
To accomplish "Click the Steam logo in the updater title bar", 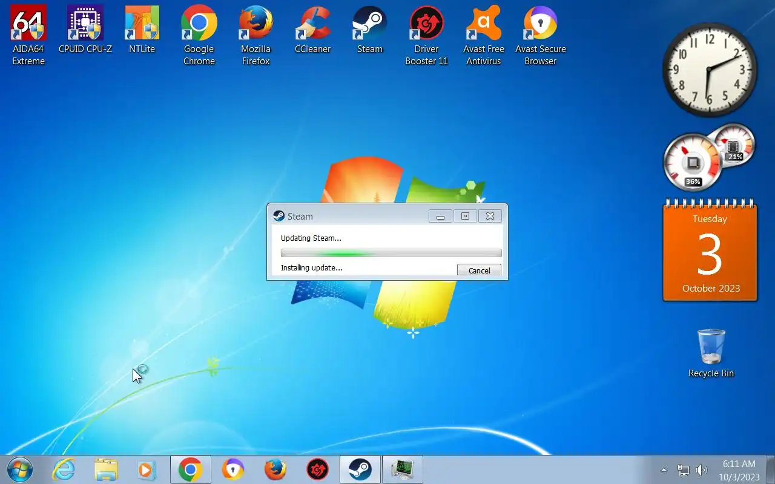I will click(279, 216).
